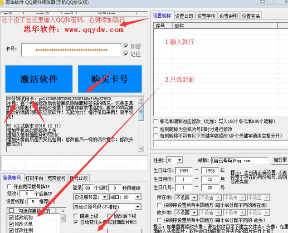
Task: Click the 购买卡号 button
Action: click(x=110, y=79)
